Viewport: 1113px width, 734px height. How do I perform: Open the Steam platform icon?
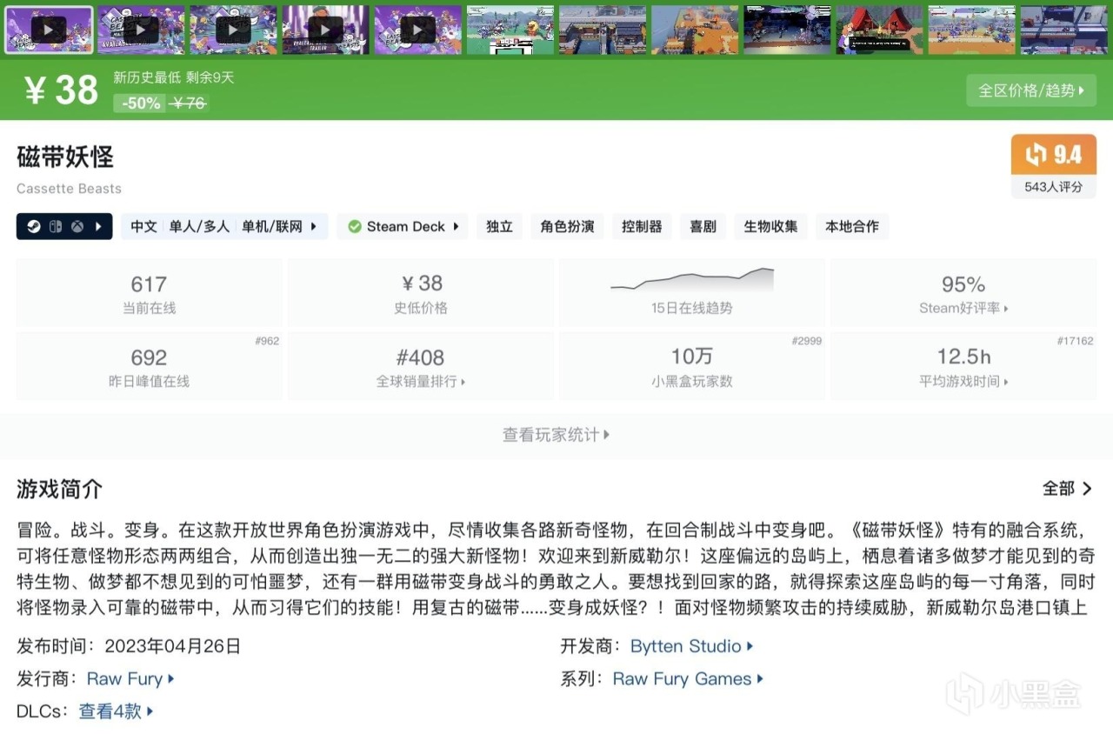coord(33,227)
